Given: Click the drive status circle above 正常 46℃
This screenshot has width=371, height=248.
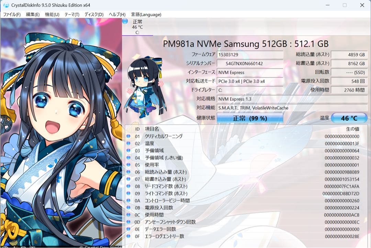Looking at the screenshot, I should click(125, 21).
